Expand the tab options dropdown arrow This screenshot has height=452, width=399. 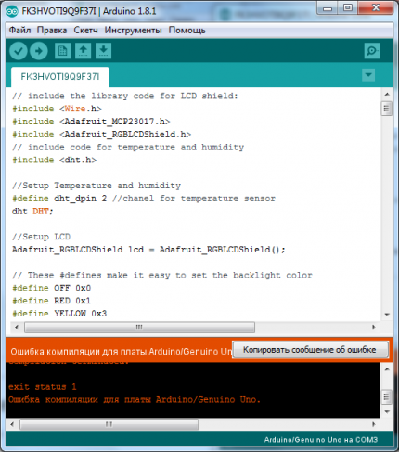[368, 75]
